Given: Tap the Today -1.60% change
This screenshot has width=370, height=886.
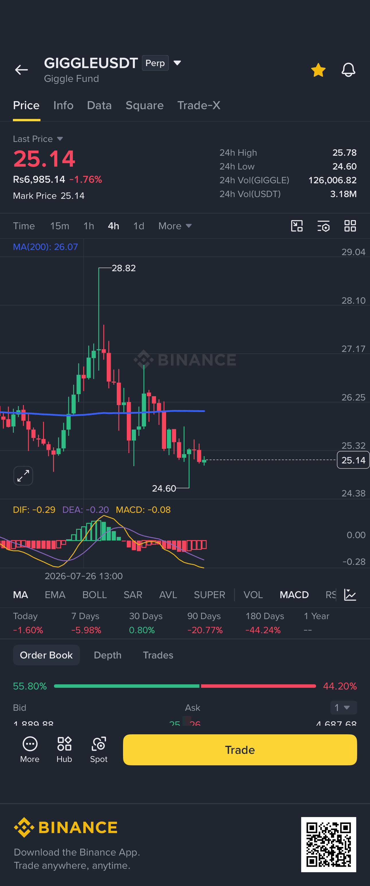Looking at the screenshot, I should point(28,623).
